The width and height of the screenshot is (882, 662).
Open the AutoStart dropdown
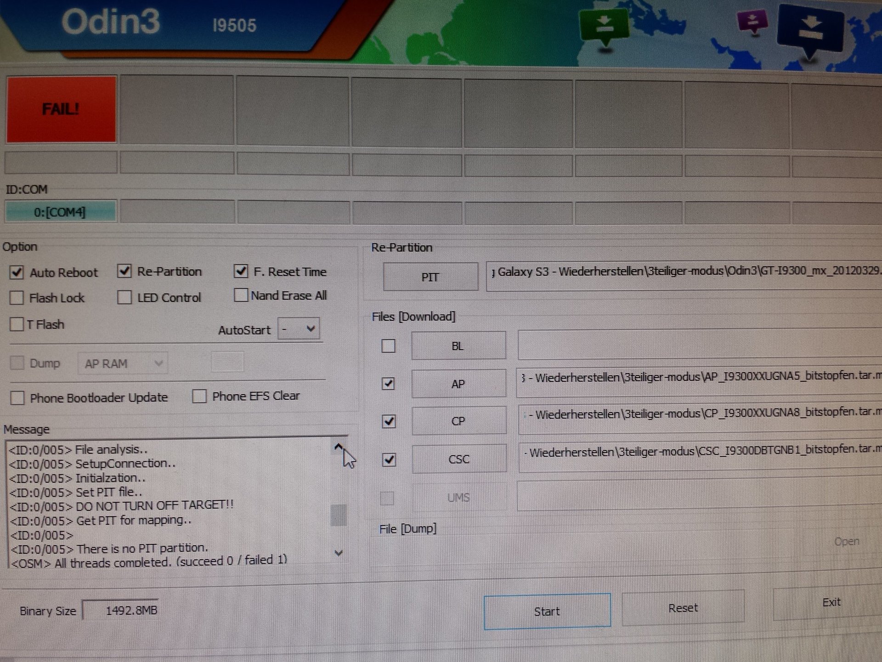[299, 329]
